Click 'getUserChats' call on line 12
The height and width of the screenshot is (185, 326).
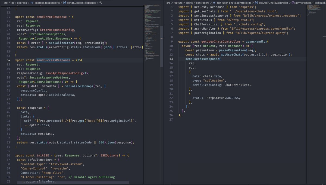pyautogui.click(x=232, y=55)
